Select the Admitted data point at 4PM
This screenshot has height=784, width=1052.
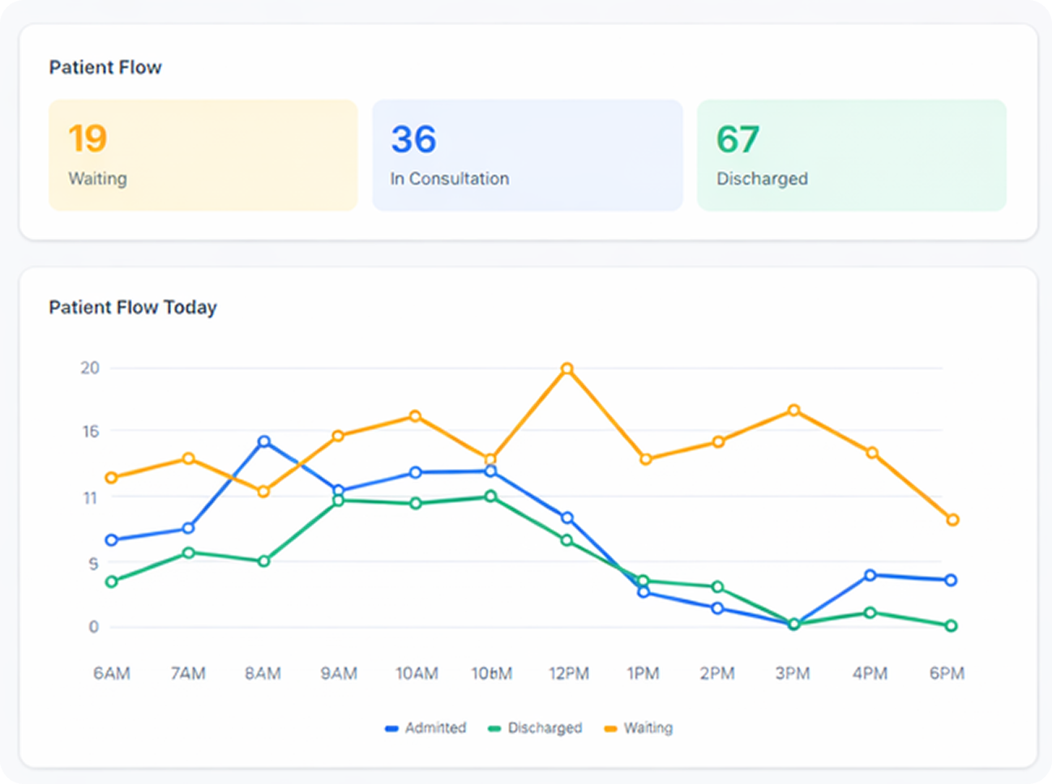[x=870, y=575]
